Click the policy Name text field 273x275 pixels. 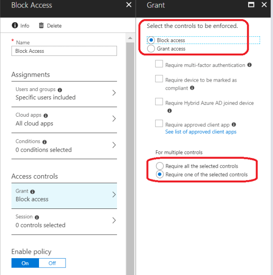pos(64,51)
